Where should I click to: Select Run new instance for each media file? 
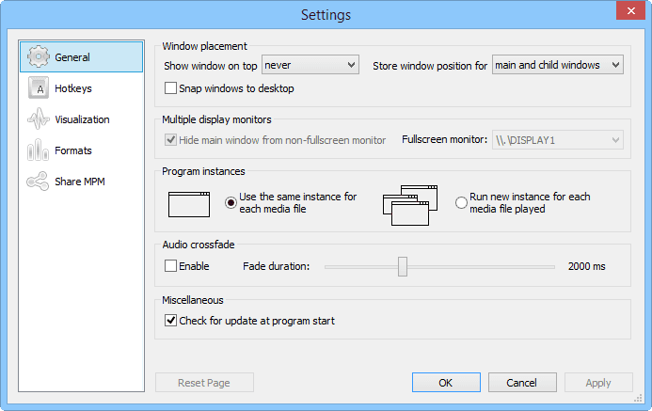[x=461, y=203]
